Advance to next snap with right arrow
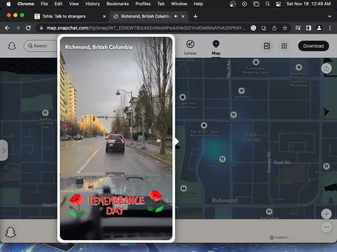 (177, 141)
